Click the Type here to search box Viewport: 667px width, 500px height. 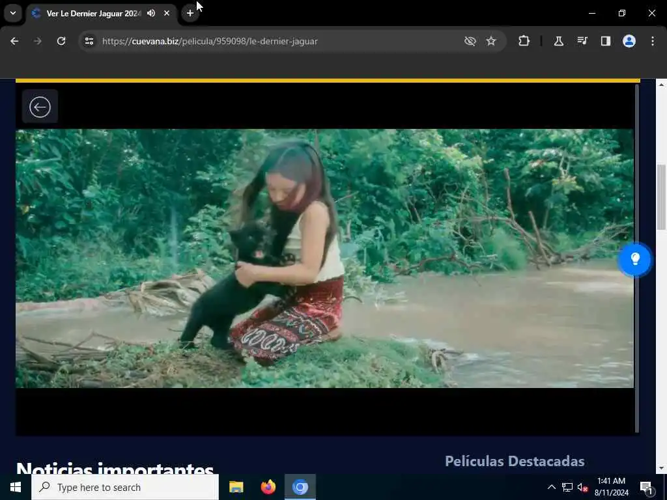(125, 487)
